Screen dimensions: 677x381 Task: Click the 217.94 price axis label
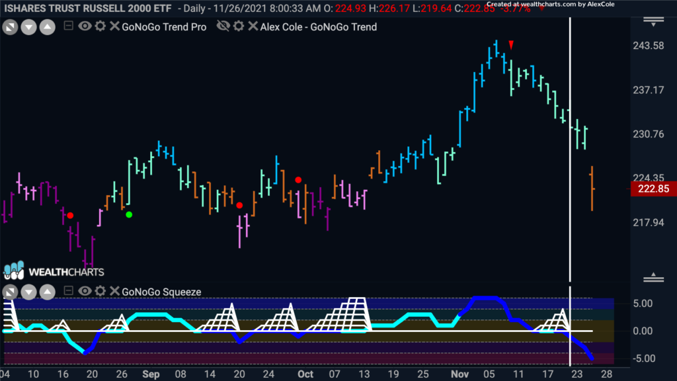pos(648,223)
